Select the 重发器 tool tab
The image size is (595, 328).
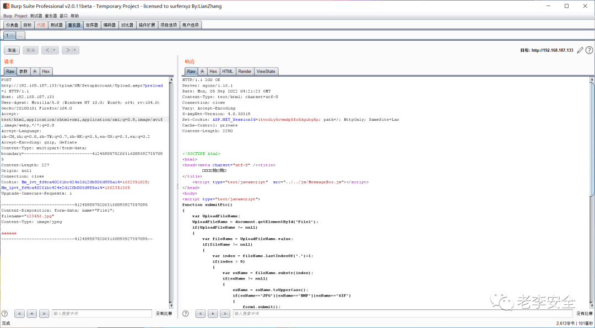pyautogui.click(x=74, y=25)
